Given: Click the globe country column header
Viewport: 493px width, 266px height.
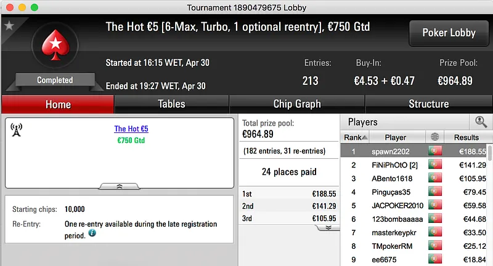Looking at the screenshot, I should 436,137.
